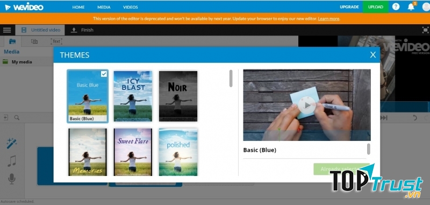This screenshot has width=430, height=205.
Task: Click the microphone voiceover icon
Action: (x=12, y=179)
